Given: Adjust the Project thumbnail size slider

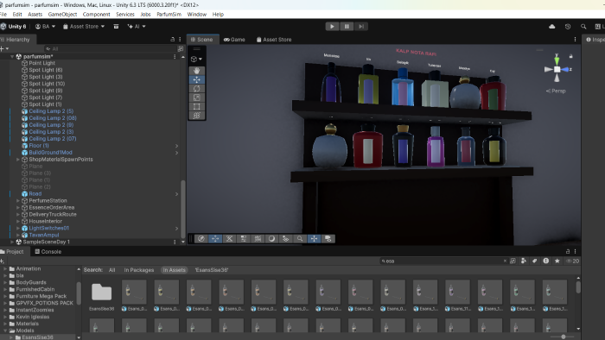Looking at the screenshot, I should [x=563, y=337].
